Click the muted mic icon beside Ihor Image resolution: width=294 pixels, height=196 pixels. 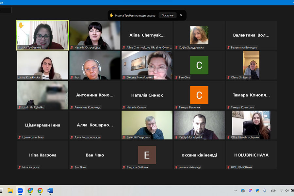(x=72, y=77)
